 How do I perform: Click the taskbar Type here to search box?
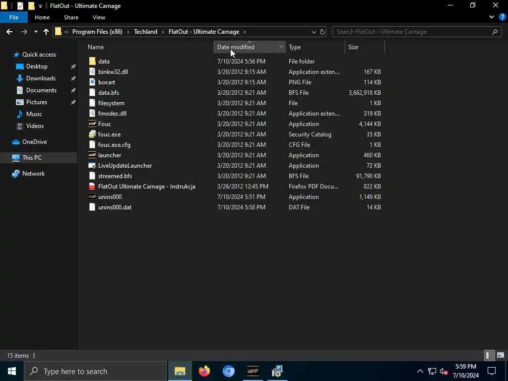[95, 371]
